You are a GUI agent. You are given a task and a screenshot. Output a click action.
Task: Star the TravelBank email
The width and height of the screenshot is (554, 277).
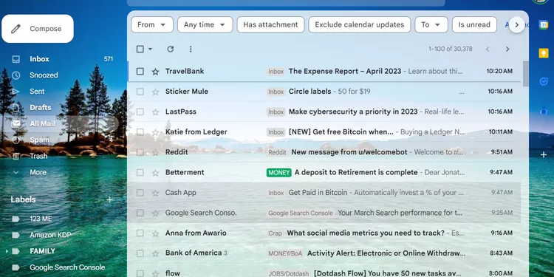tap(155, 72)
